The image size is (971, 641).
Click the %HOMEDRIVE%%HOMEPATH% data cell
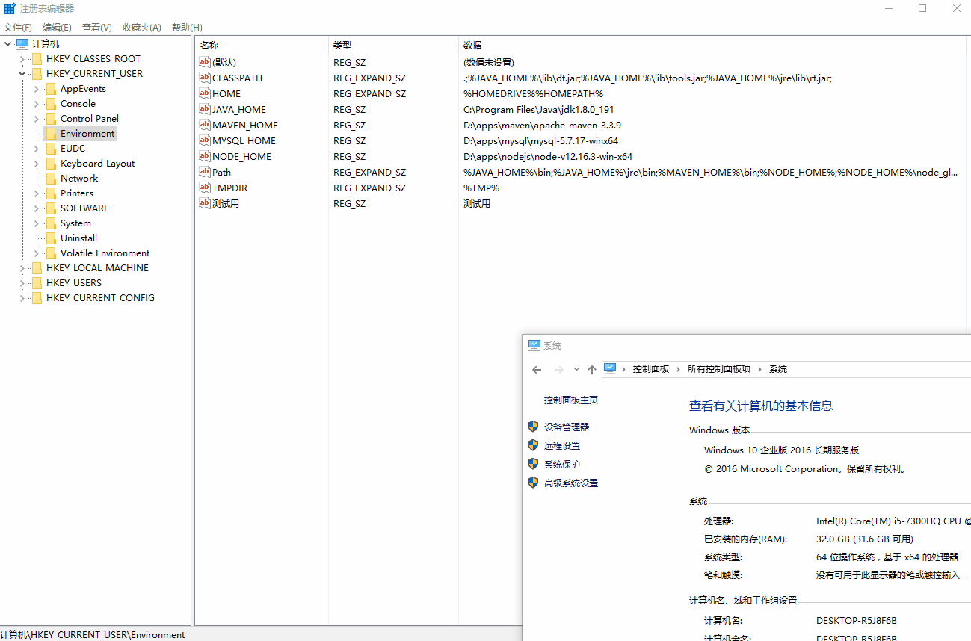[533, 93]
